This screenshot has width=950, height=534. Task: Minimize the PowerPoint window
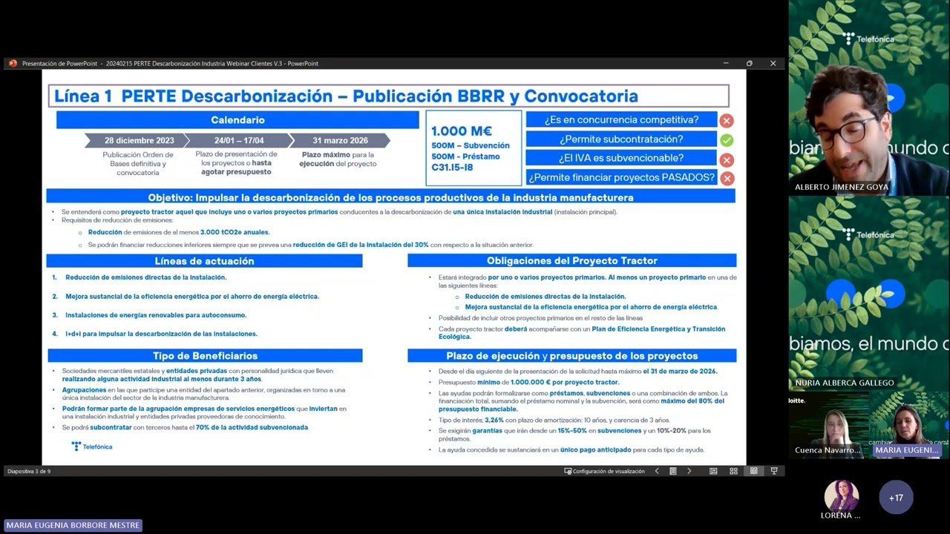(725, 64)
